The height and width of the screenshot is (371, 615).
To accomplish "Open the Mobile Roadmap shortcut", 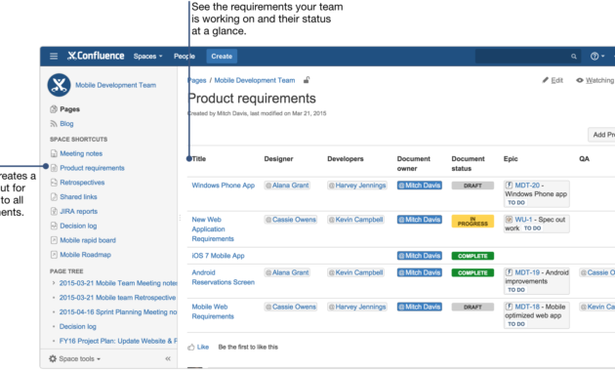I will [86, 255].
